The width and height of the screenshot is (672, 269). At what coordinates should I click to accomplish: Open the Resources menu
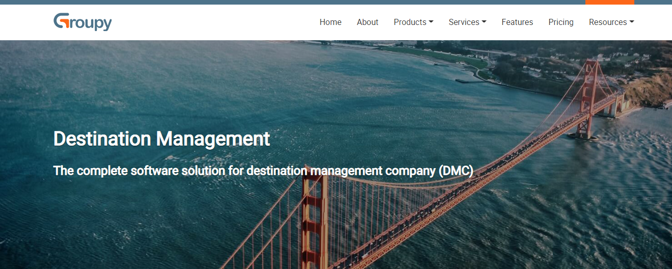608,22
